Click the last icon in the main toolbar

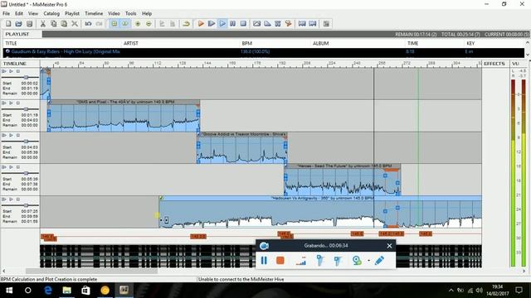coord(326,24)
